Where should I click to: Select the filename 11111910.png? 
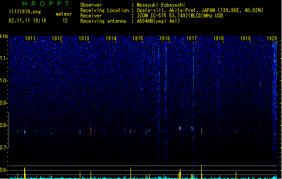(25, 12)
